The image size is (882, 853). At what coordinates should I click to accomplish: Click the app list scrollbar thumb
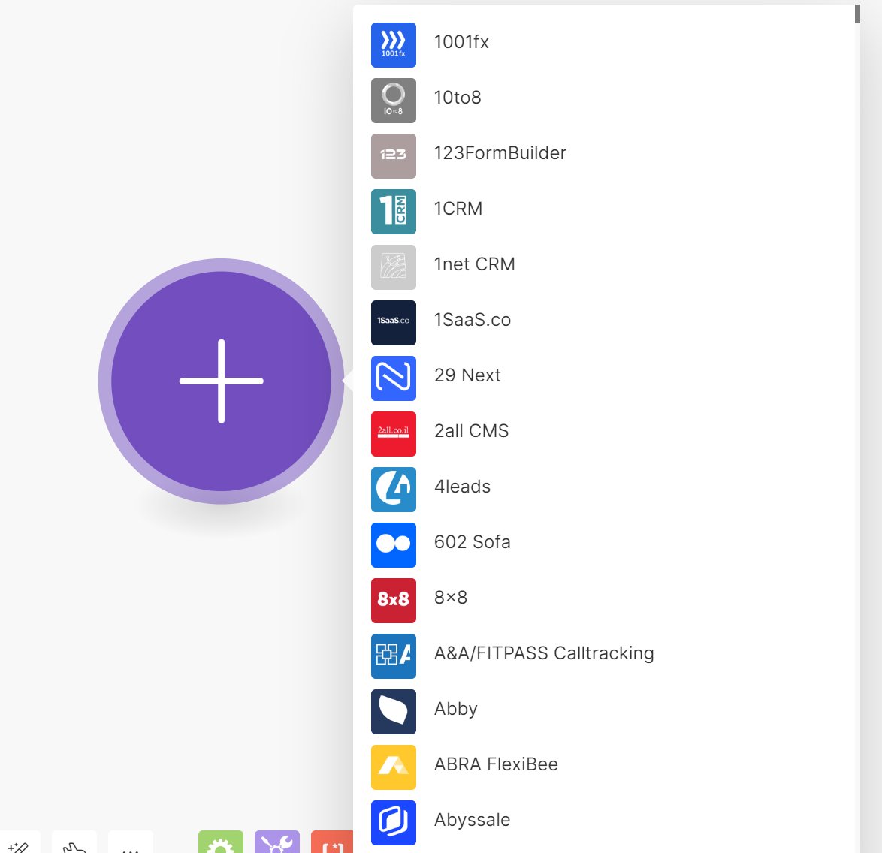857,14
